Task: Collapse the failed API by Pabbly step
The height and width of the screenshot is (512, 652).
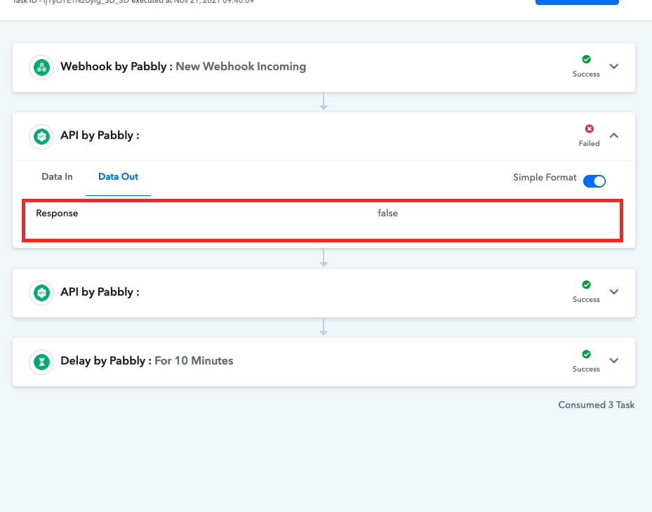Action: (614, 136)
